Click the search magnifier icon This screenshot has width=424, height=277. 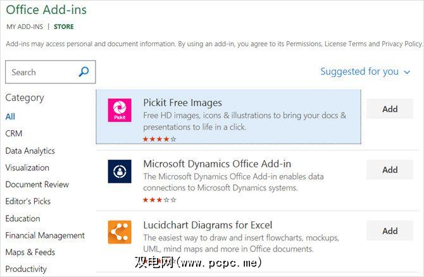pos(84,72)
